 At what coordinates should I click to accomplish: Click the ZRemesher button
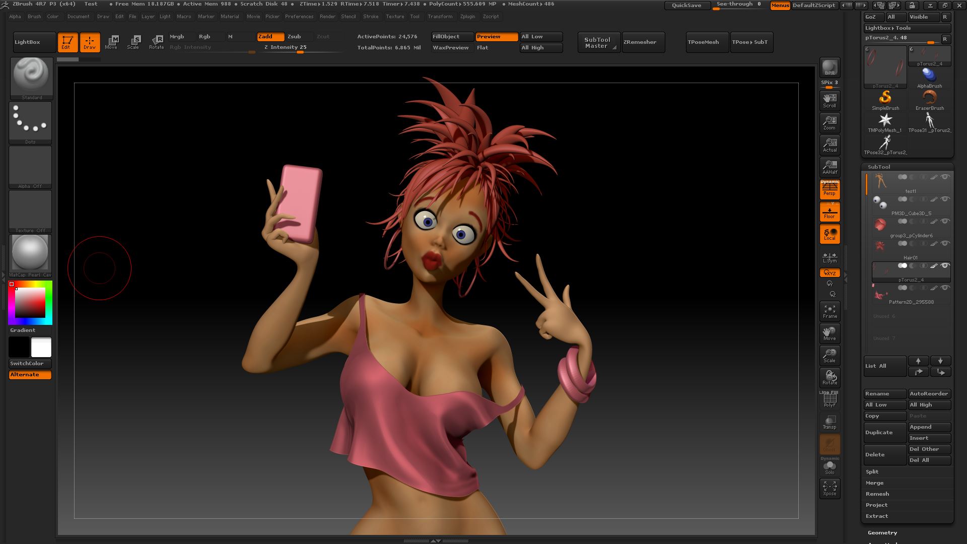tap(643, 42)
